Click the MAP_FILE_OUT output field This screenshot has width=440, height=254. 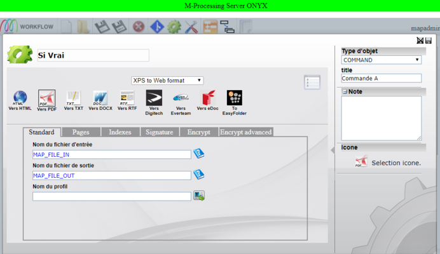coord(112,175)
